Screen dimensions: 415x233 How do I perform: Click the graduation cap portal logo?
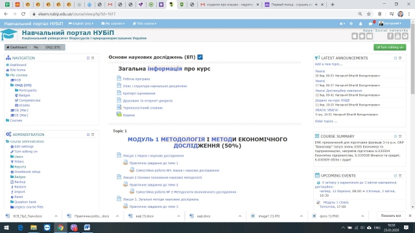(8, 34)
